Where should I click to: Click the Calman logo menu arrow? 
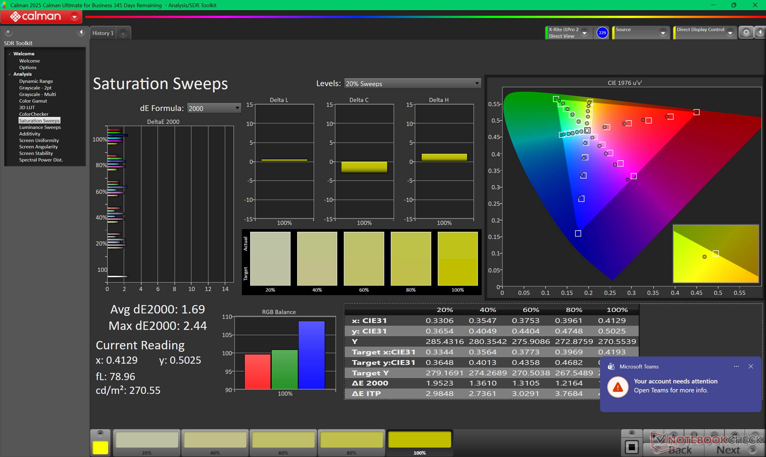(74, 17)
